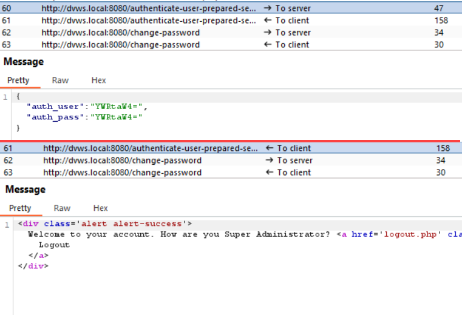Switch to Hex tab in upper message panel
This screenshot has width=462, height=315.
98,81
